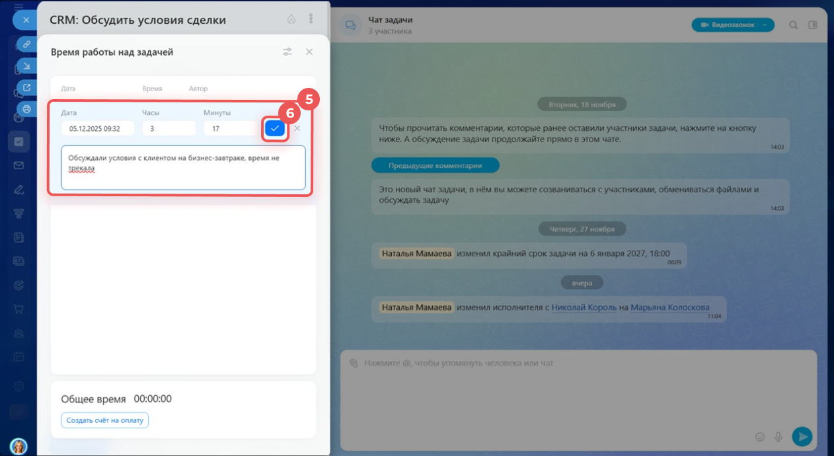
Task: Close the 'Время работы над задачей' panel
Action: coord(309,52)
